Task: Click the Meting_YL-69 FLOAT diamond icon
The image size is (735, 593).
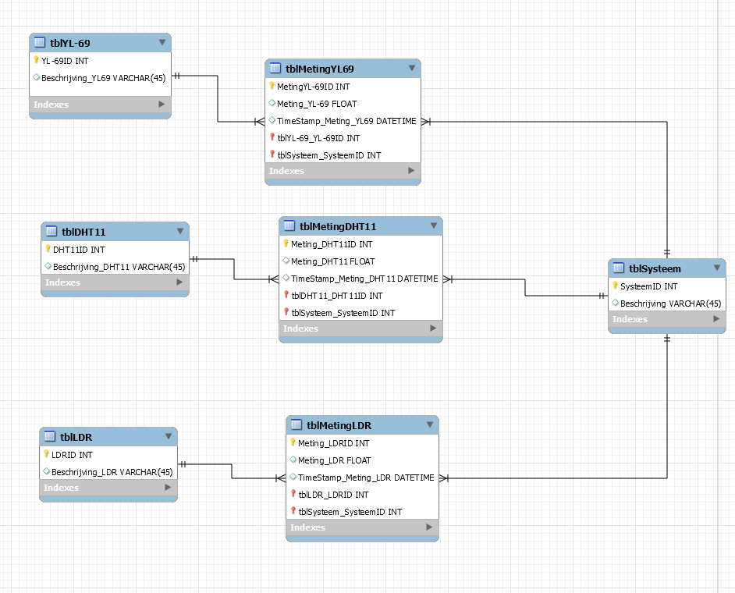Action: tap(272, 103)
